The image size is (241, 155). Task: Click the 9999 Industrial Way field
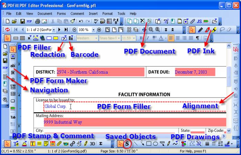tap(135, 122)
